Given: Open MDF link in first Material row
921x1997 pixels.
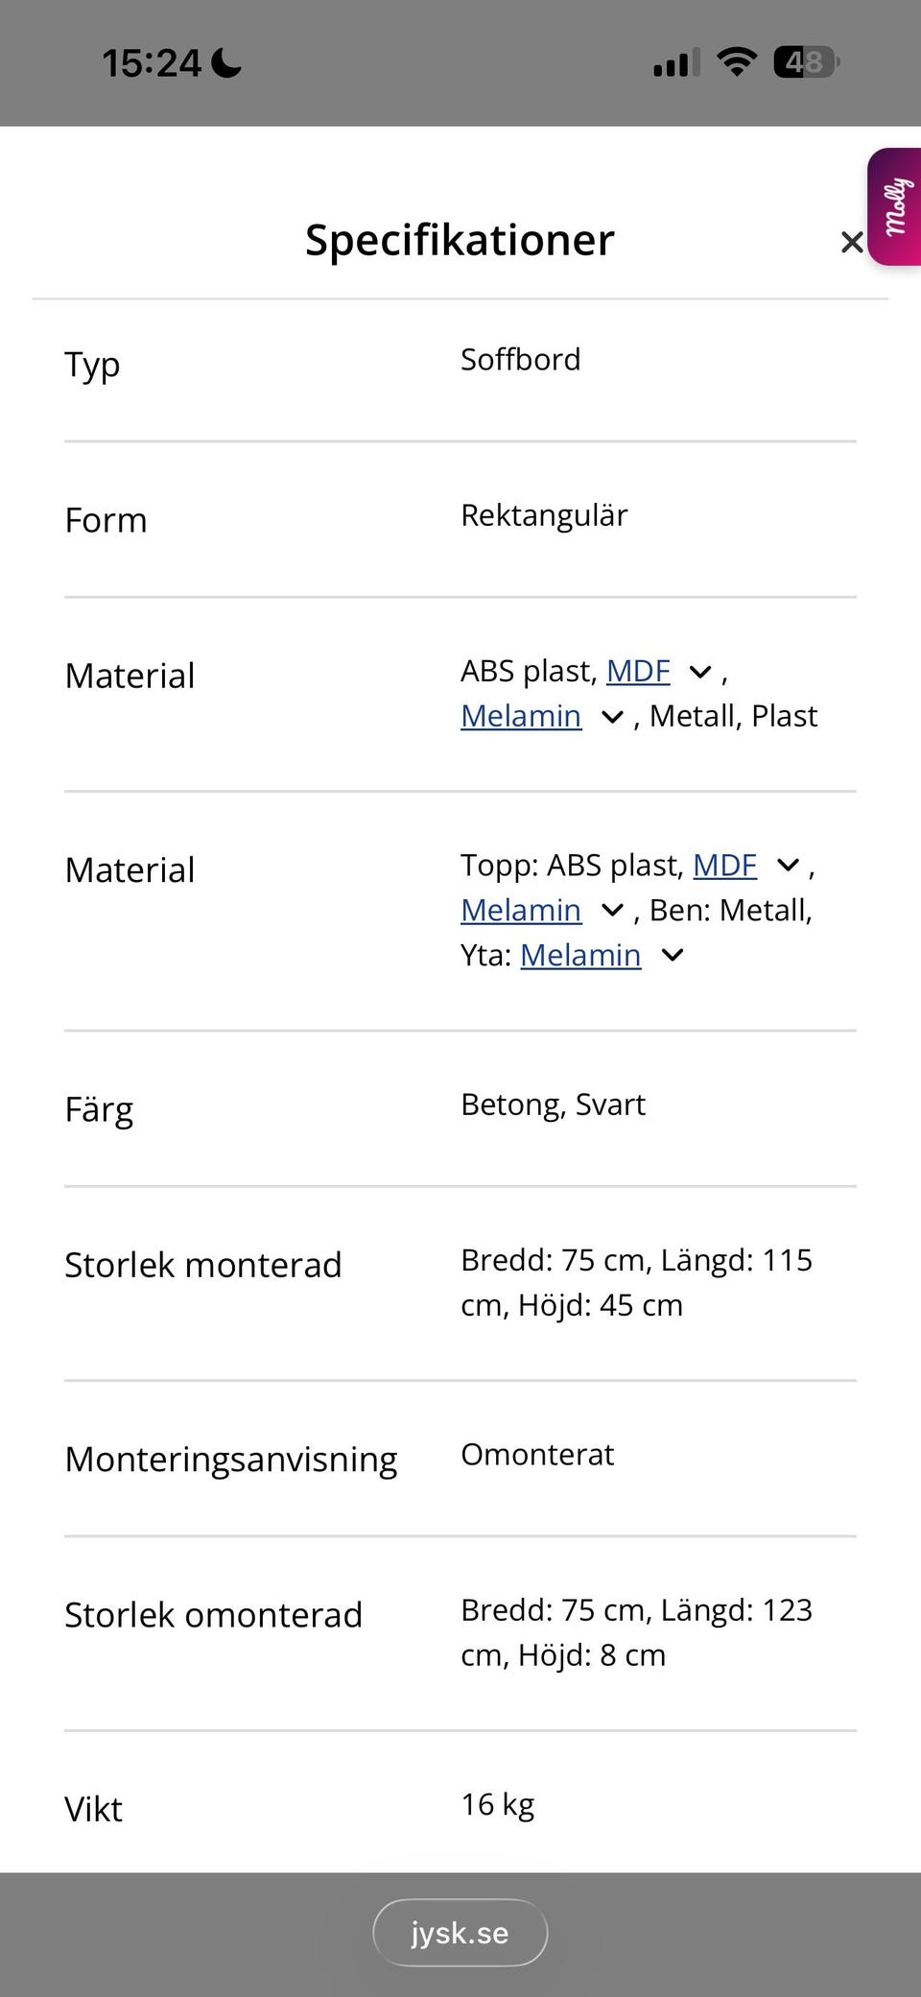Looking at the screenshot, I should [638, 671].
